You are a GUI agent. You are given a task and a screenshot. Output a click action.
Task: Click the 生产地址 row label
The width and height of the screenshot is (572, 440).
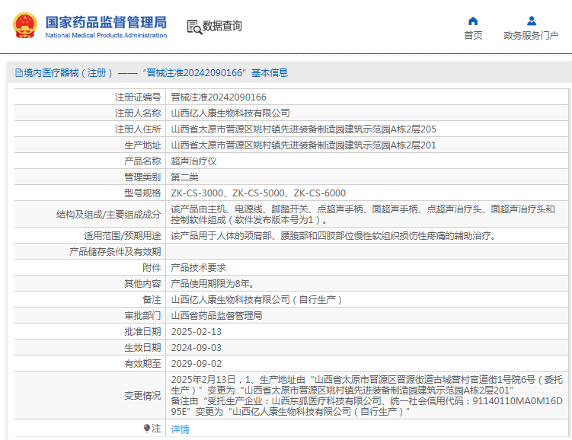coord(142,145)
